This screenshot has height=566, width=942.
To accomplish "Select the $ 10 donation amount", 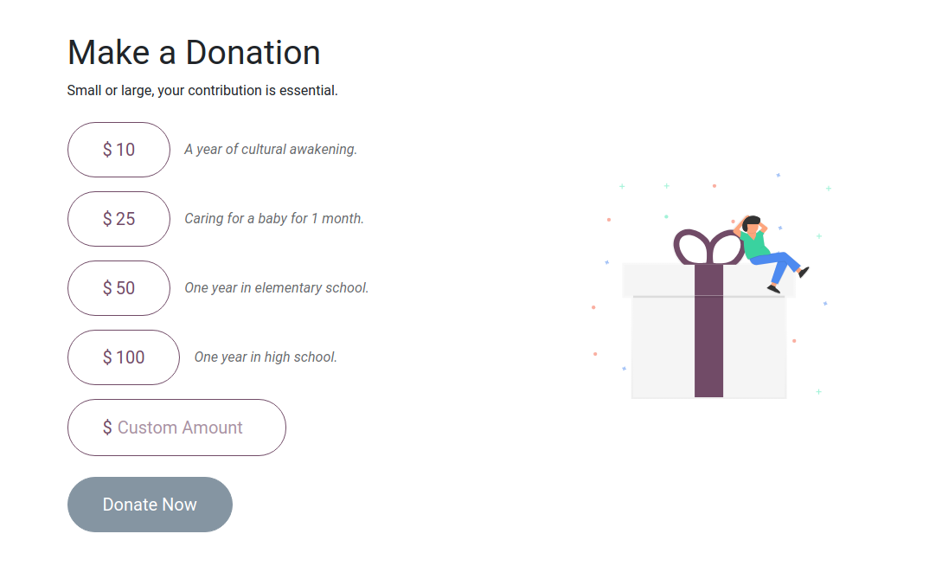I will click(119, 150).
